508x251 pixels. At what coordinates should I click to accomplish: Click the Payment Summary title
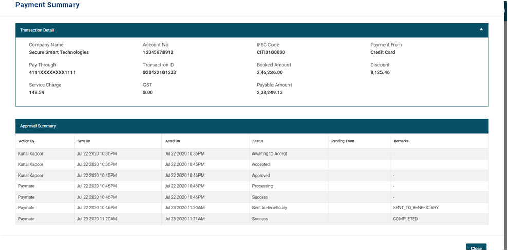coord(47,5)
